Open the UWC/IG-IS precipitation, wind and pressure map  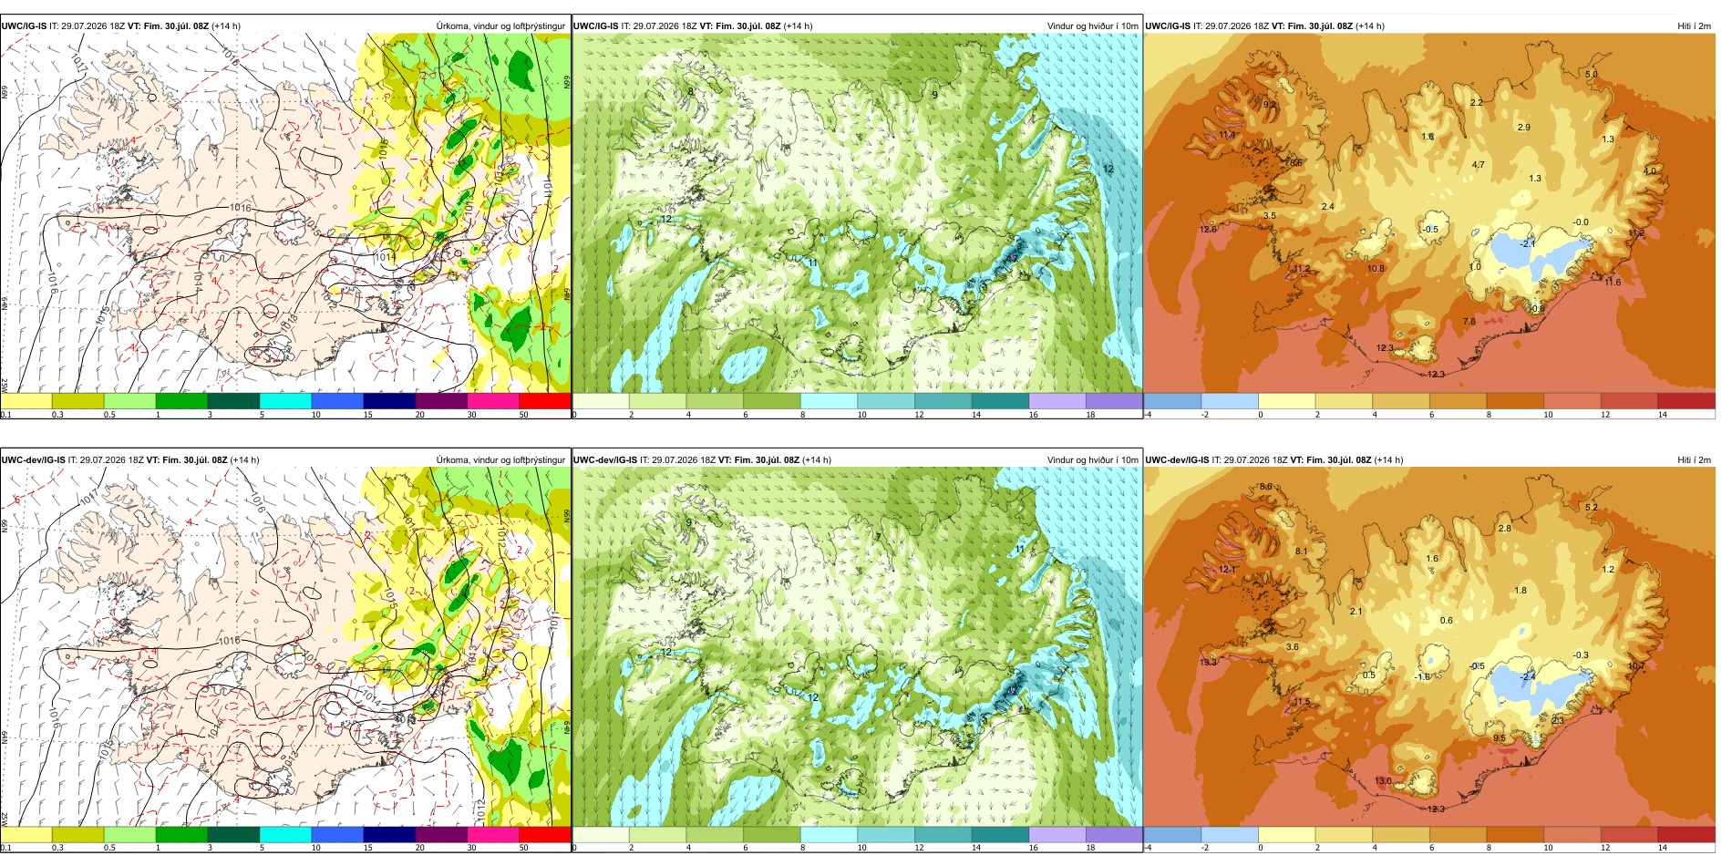coord(285,214)
